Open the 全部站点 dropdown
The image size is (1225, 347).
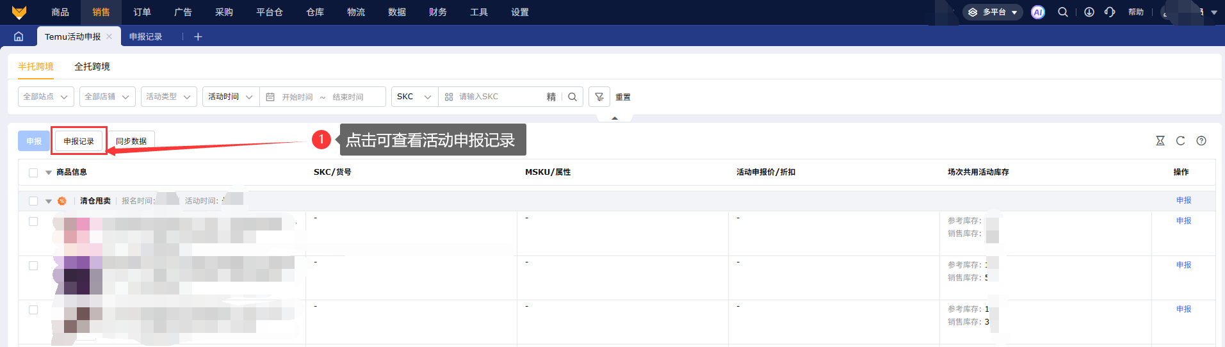pyautogui.click(x=46, y=97)
